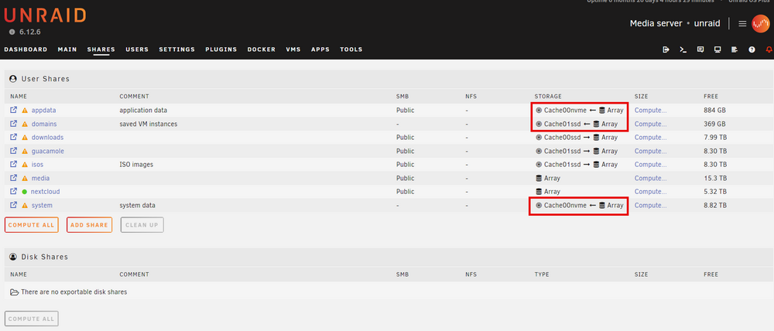Toggle the help question mark icon
Screen dimensions: 774x331
(752, 49)
